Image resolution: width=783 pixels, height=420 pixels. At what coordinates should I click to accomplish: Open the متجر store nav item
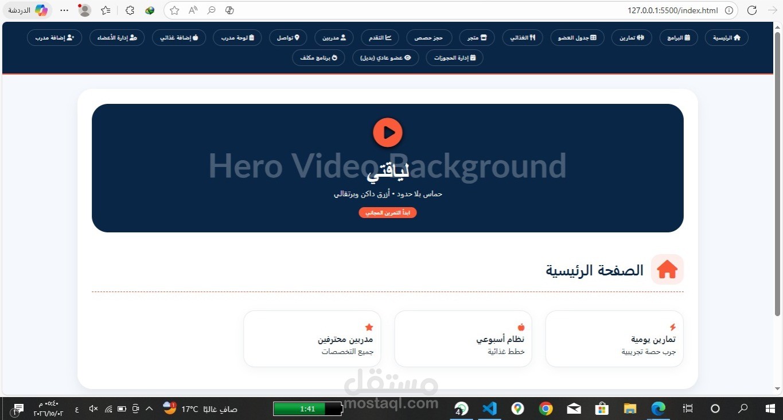477,37
